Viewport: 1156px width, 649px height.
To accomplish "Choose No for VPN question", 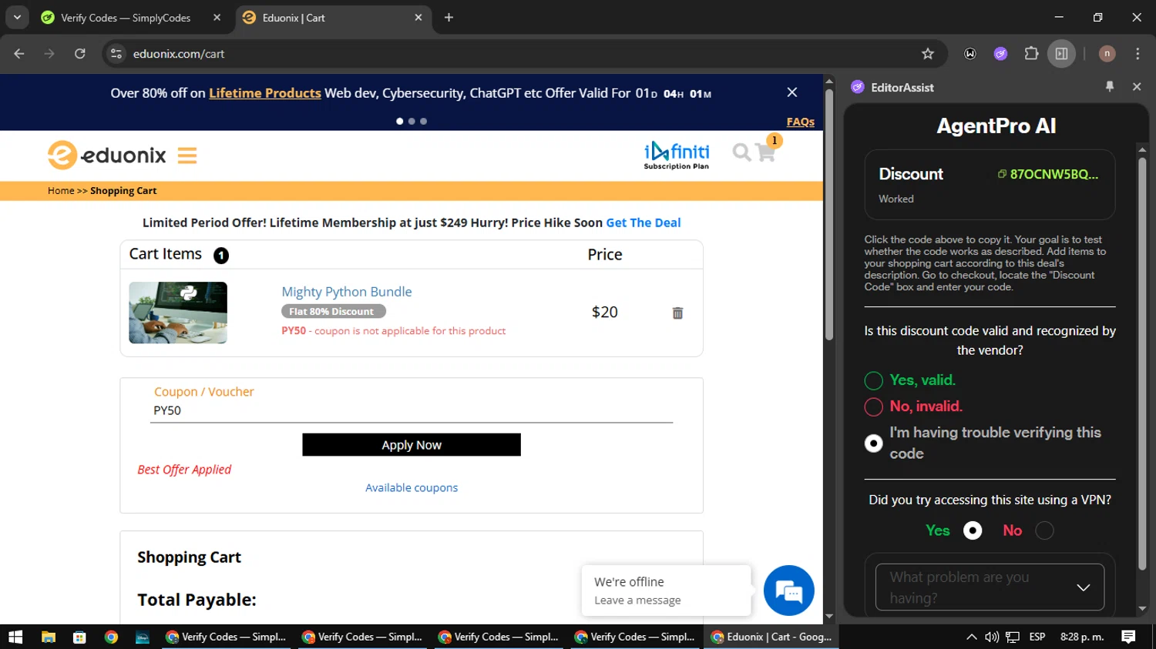I will 1044,530.
